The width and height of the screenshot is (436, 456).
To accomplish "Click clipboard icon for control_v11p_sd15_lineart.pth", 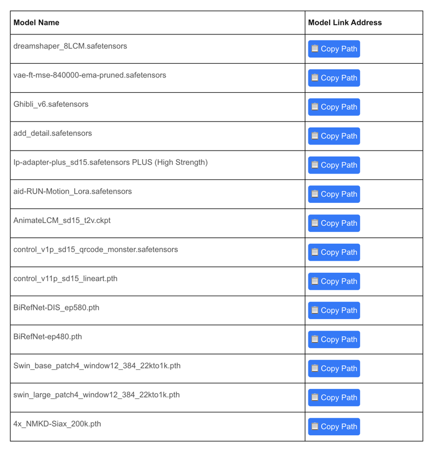I will [x=315, y=281].
